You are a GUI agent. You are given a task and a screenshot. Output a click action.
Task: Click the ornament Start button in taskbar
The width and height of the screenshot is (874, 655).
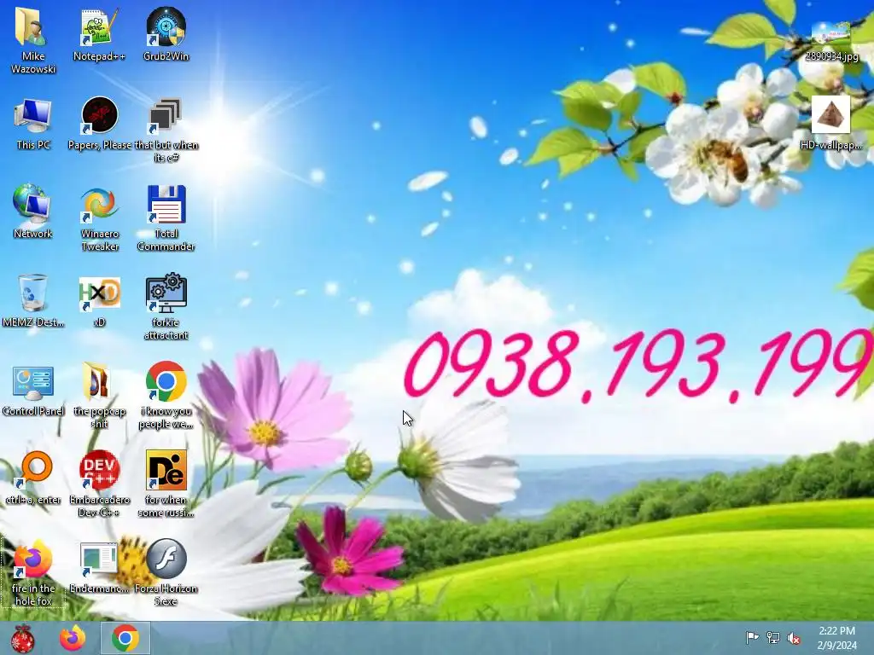click(22, 638)
